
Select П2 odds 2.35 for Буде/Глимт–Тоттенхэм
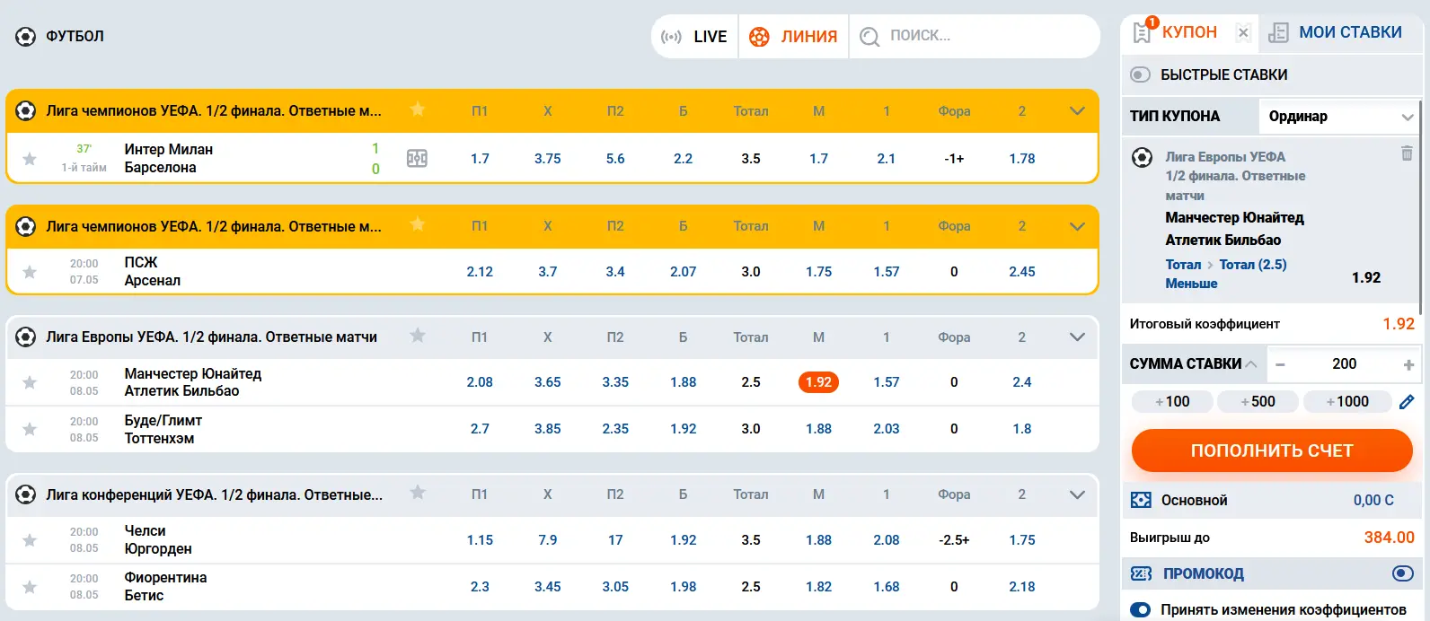615,429
